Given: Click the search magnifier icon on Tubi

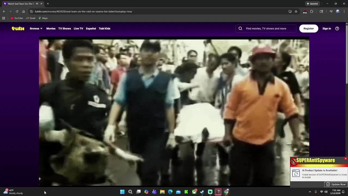Looking at the screenshot, I should coord(240,28).
